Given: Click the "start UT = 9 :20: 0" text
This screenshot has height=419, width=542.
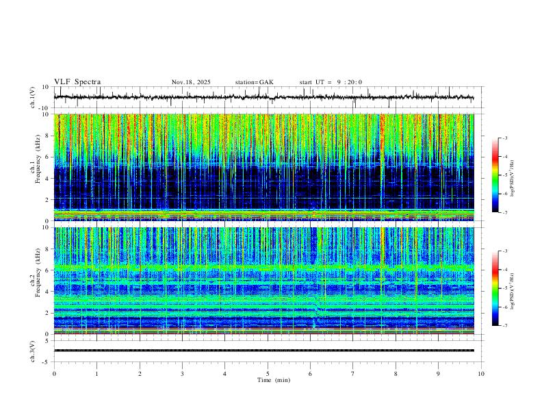Looking at the screenshot, I should pyautogui.click(x=331, y=82).
